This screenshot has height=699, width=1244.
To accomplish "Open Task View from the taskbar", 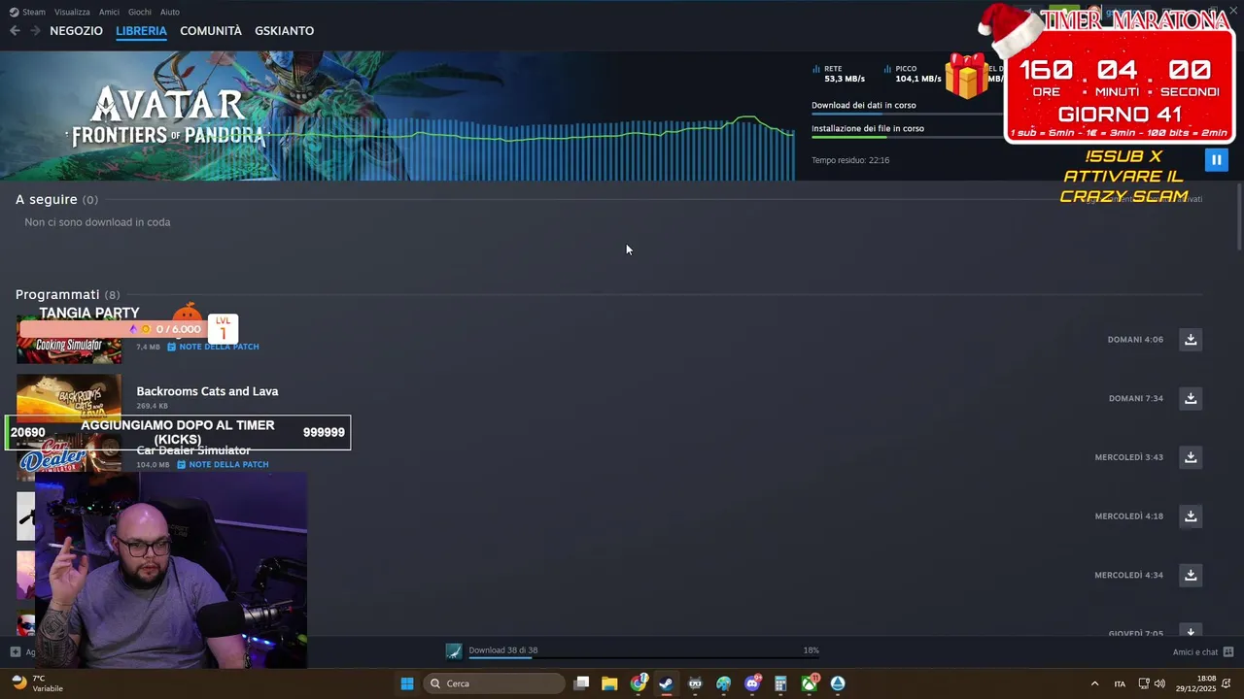I will point(581,683).
